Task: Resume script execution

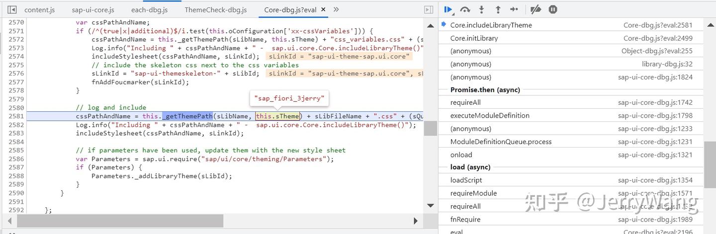Action: [x=448, y=9]
